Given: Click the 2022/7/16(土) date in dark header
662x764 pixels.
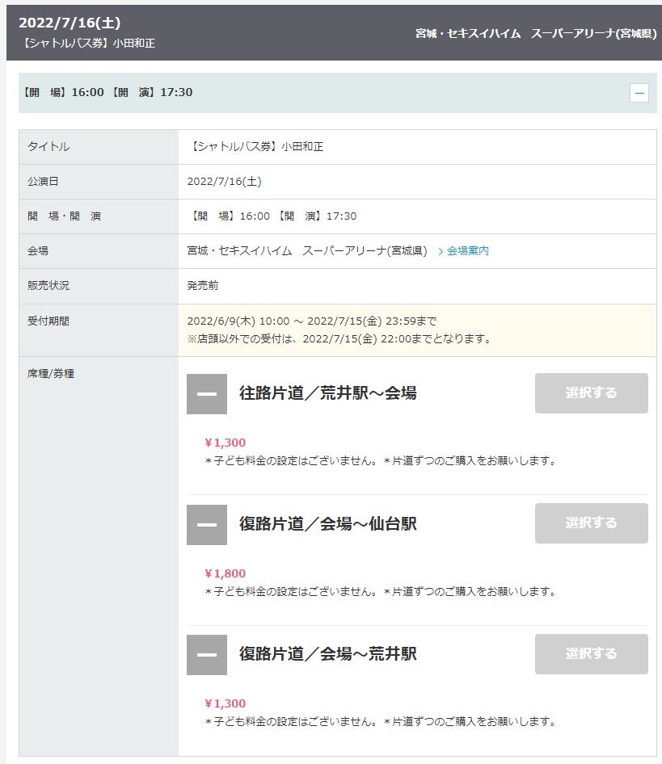Looking at the screenshot, I should 70,23.
